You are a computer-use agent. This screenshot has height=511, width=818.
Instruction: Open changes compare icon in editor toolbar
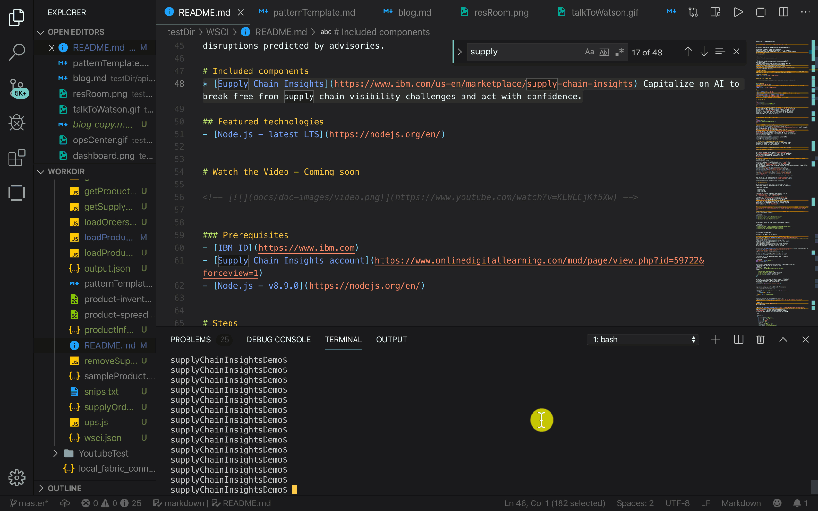[693, 12]
